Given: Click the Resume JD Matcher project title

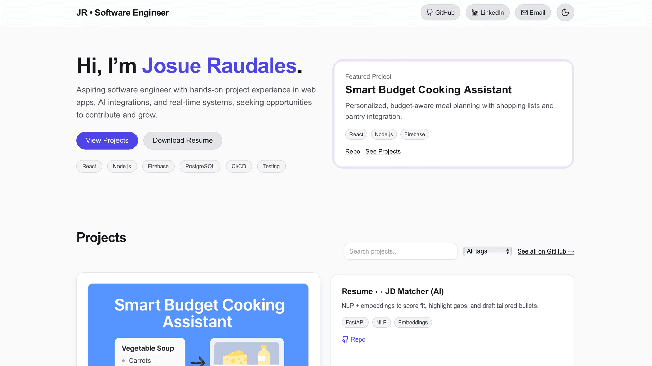Looking at the screenshot, I should [393, 291].
